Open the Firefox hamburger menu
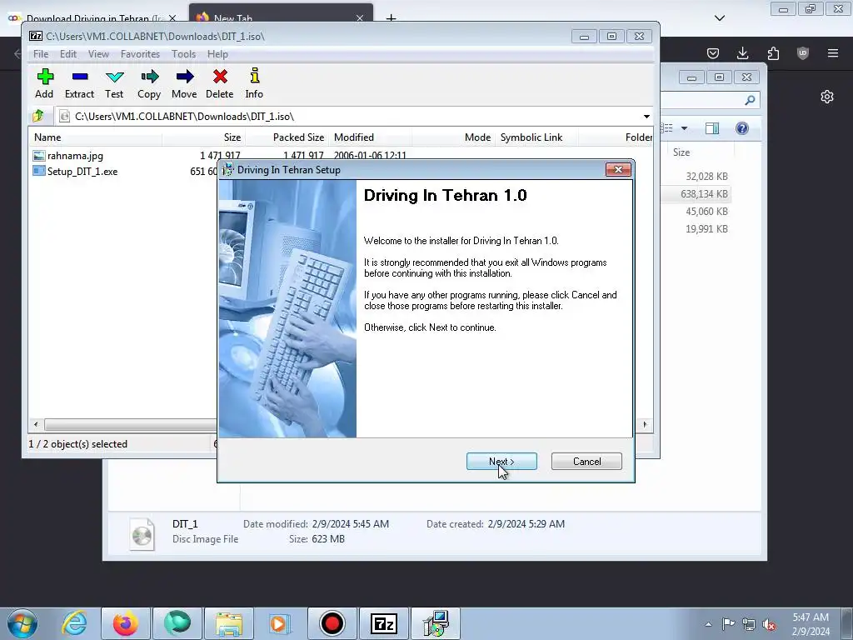 click(x=833, y=53)
